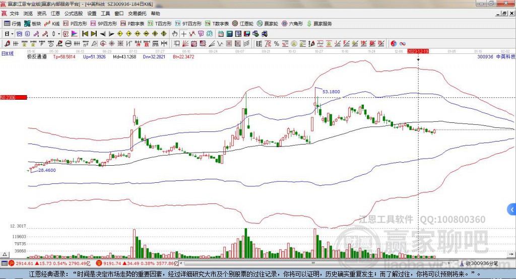This screenshot has width=516, height=279.
Task: Open the 公式选股 menu
Action: click(74, 14)
